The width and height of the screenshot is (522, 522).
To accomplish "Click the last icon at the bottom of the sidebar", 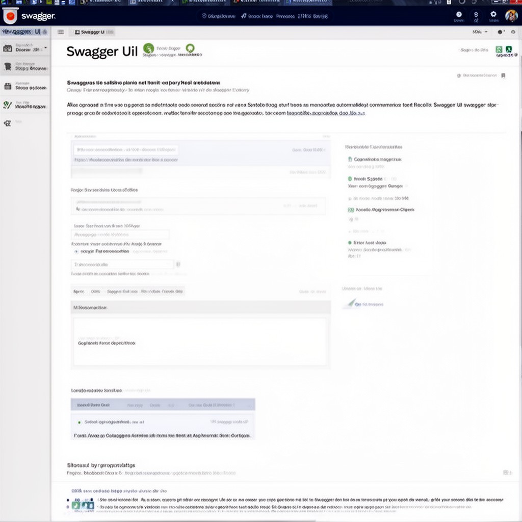I will (x=7, y=123).
